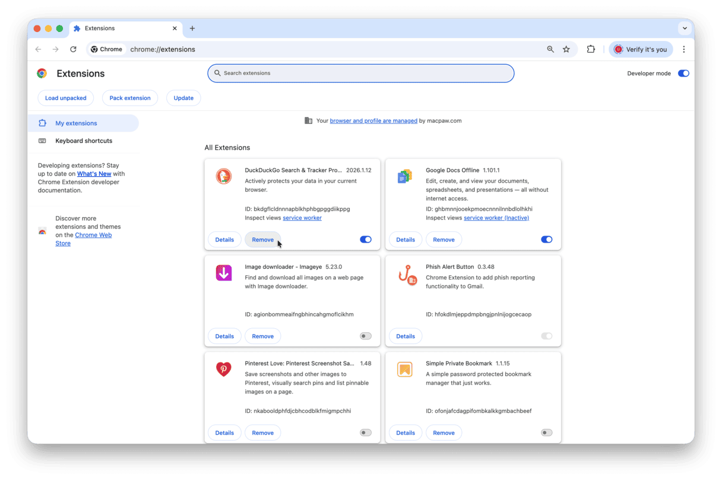Click the Search extensions field
The height and width of the screenshot is (480, 722).
point(360,73)
